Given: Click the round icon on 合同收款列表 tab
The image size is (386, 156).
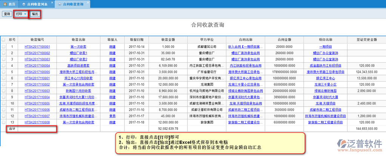Looking at the screenshot, I should (x=24, y=4).
